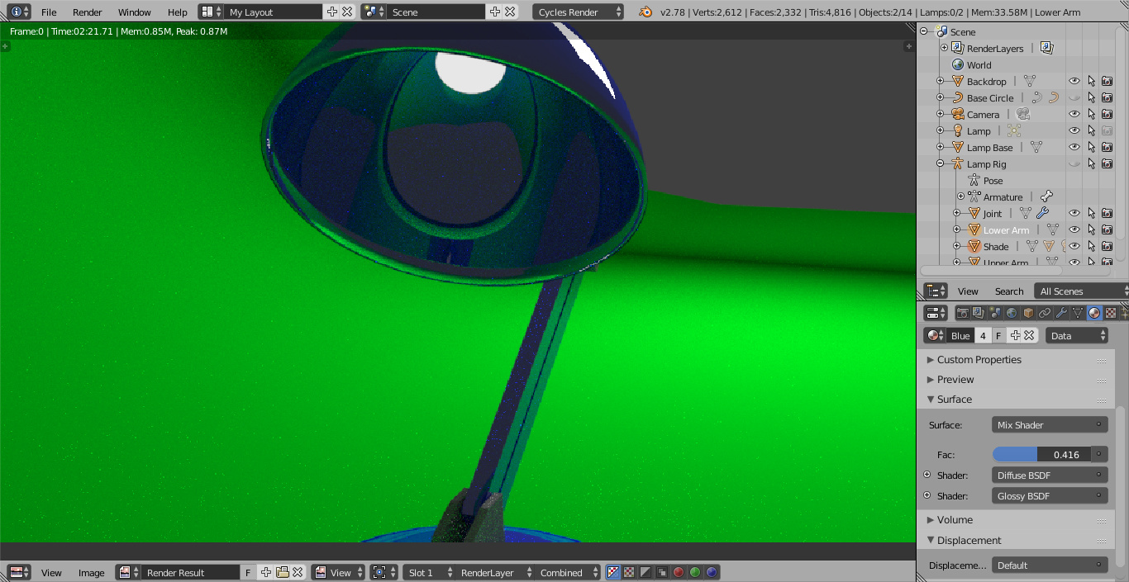Open the Material properties tab (sphere icon)
This screenshot has width=1129, height=582.
click(x=1094, y=313)
